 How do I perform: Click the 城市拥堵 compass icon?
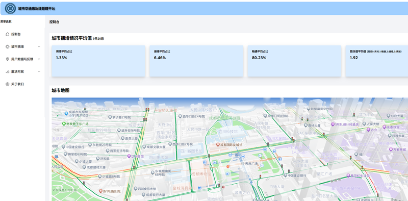pyautogui.click(x=7, y=46)
